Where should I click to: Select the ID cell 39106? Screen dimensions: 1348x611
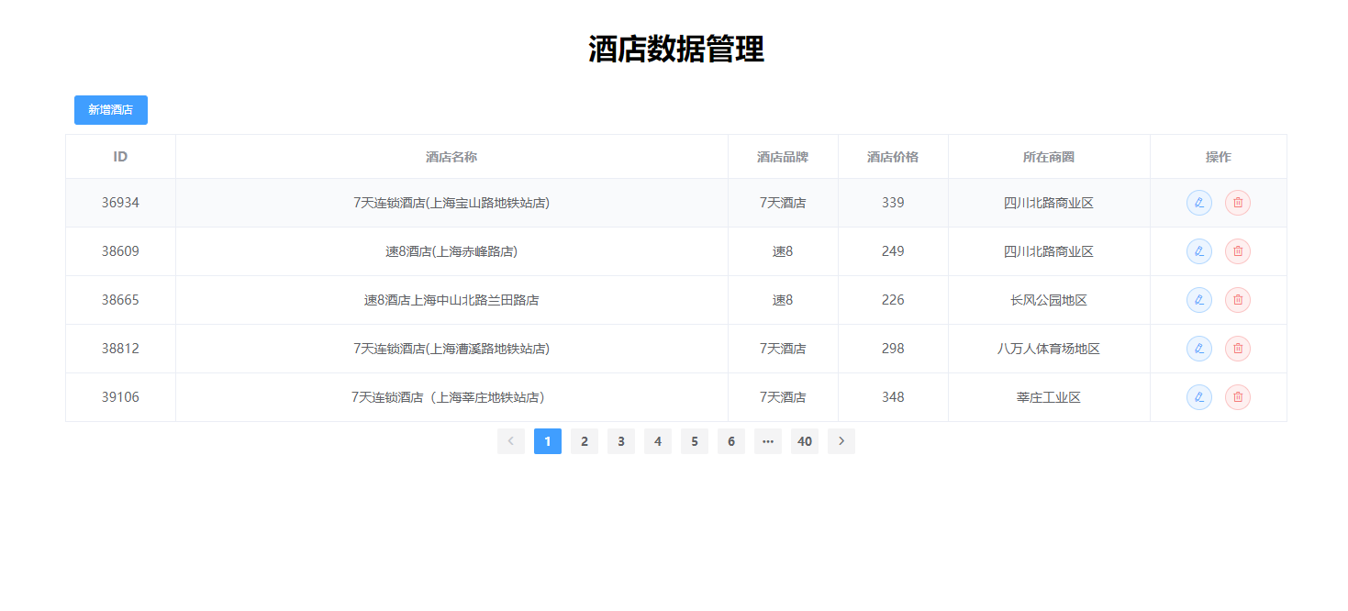[120, 397]
